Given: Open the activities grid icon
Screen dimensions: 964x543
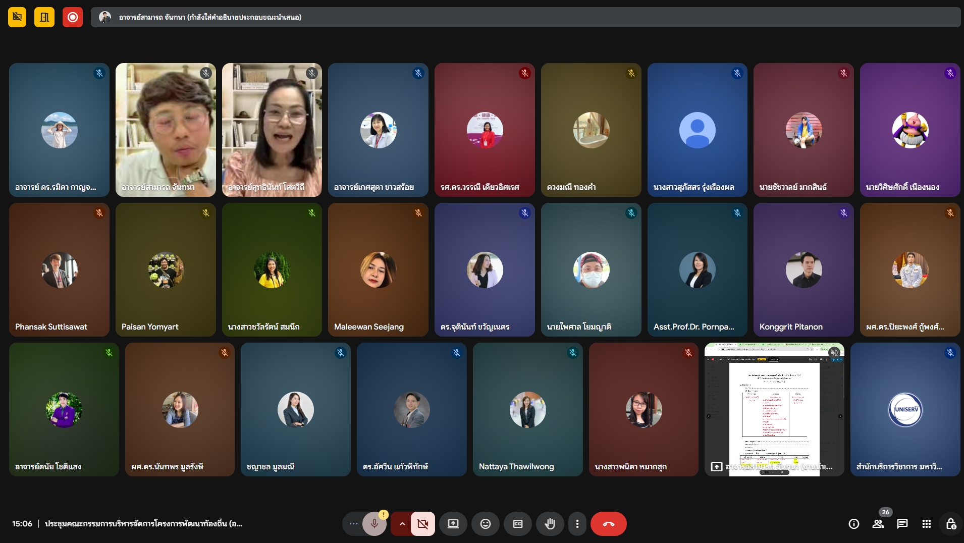Looking at the screenshot, I should point(926,524).
